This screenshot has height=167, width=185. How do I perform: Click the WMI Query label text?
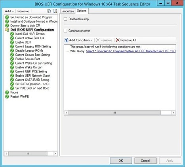[77, 51]
